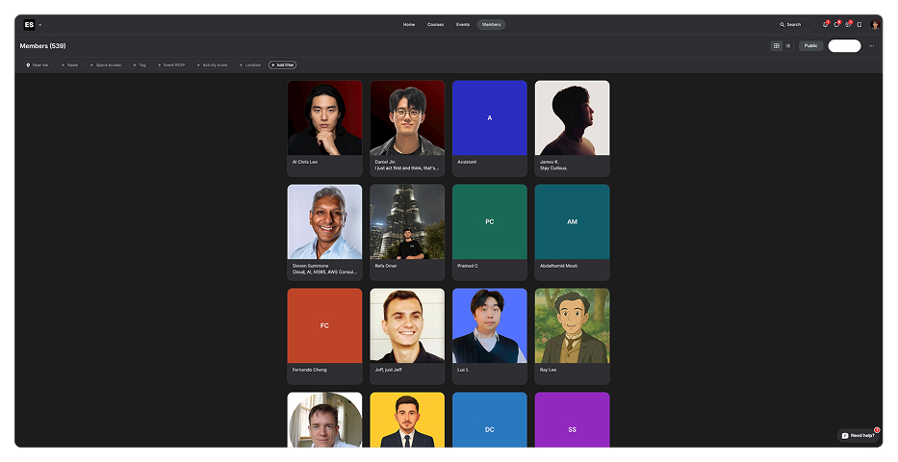Screen dimensions: 898x462
Task: Toggle the Near me filter
Action: 38,65
